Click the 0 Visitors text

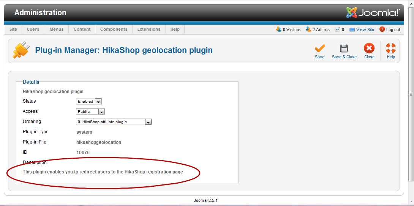[291, 30]
